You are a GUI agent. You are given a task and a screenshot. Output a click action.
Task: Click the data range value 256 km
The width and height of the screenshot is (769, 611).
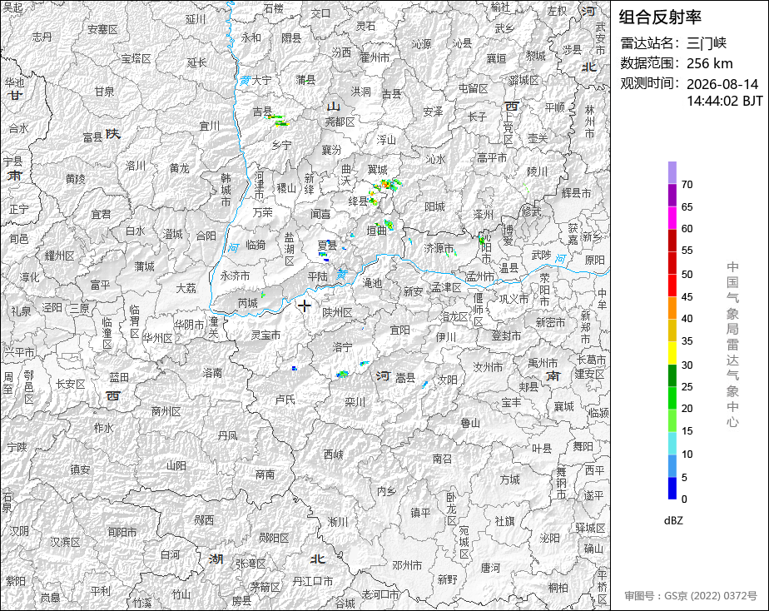[x=710, y=63]
